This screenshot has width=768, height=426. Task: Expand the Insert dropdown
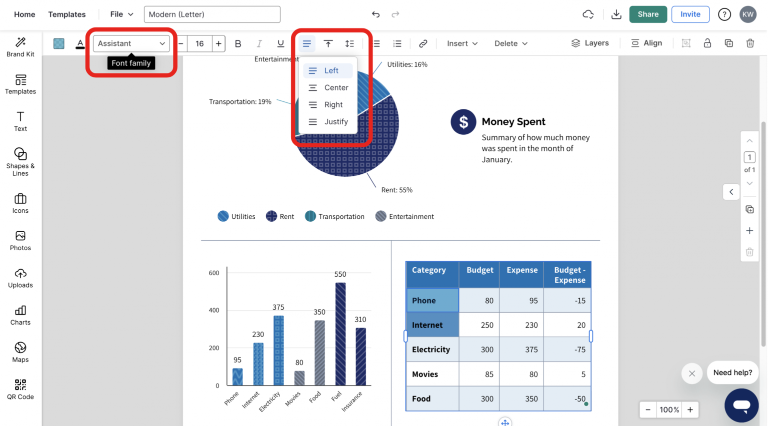coord(462,43)
